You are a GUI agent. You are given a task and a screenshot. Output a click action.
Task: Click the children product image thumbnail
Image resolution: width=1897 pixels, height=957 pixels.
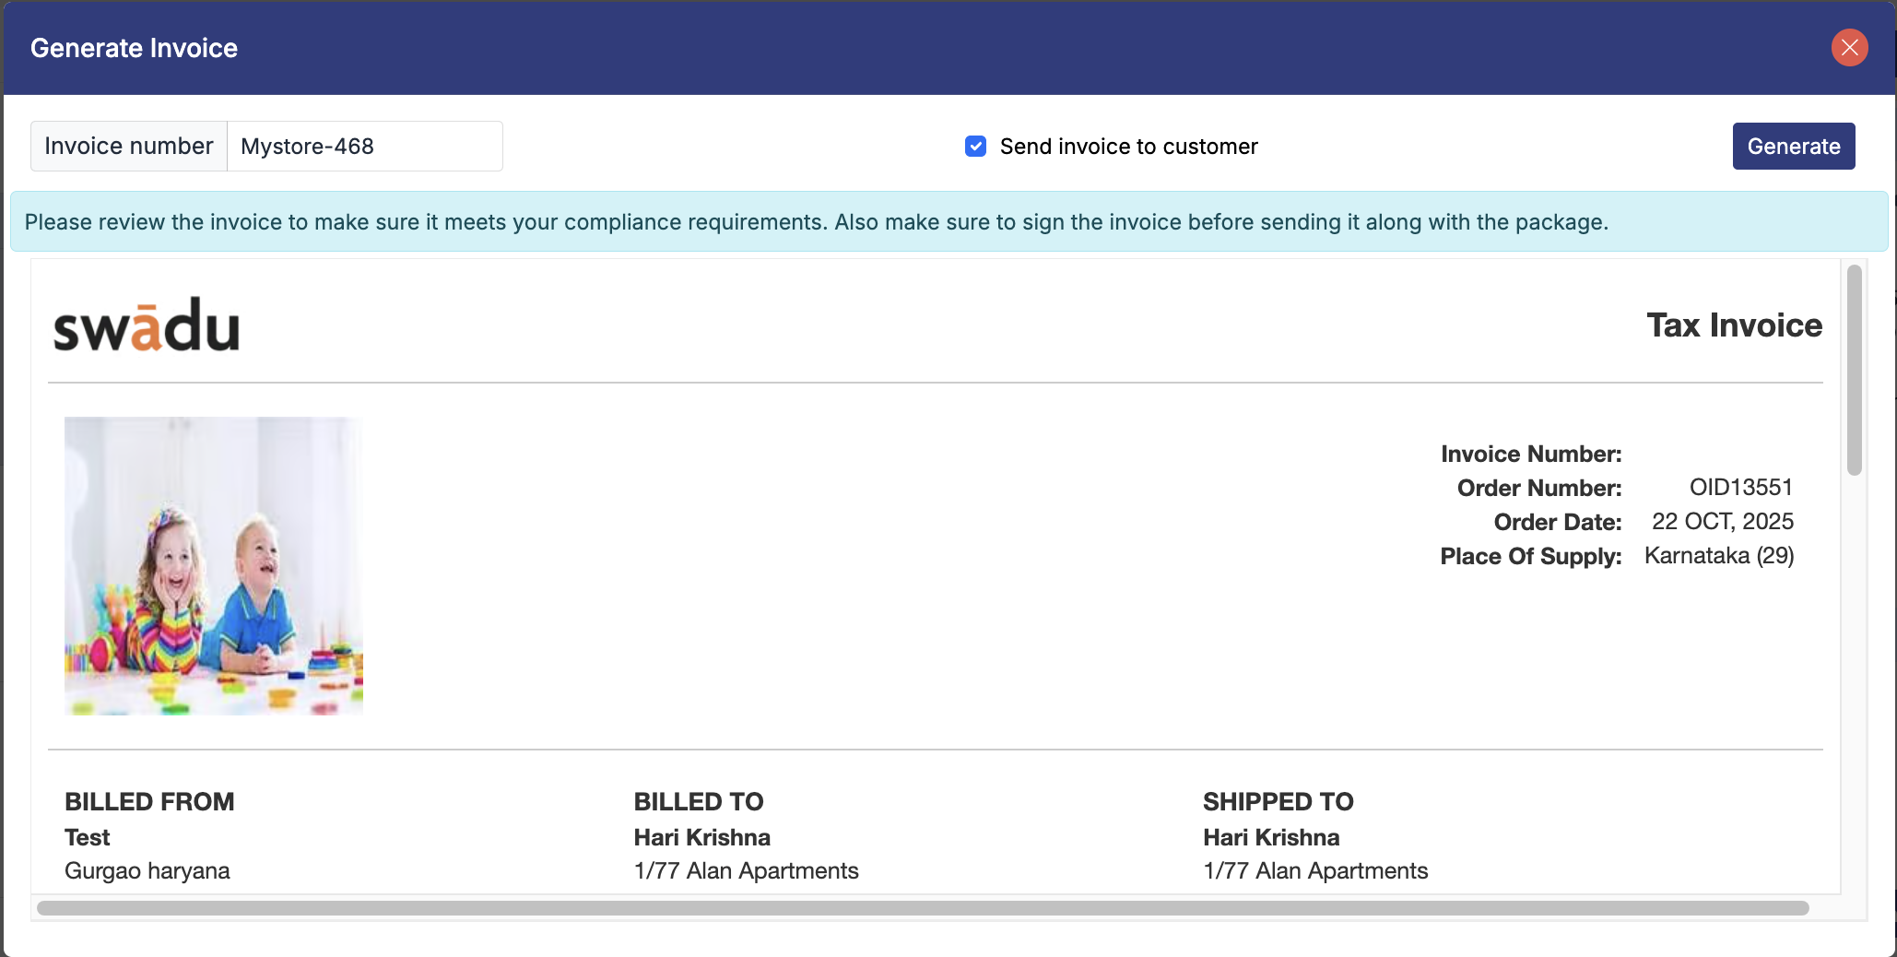point(214,566)
